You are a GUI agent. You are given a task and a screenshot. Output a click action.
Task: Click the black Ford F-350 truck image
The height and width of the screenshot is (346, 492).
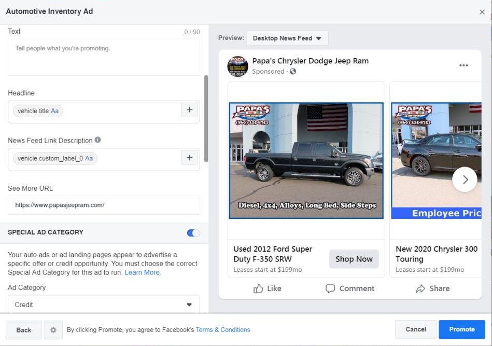point(306,160)
